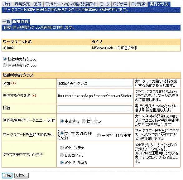Image resolution: width=183 pixels, height=180 pixels.
Task: Choose 中止する for exception handling
Action: pos(62,121)
